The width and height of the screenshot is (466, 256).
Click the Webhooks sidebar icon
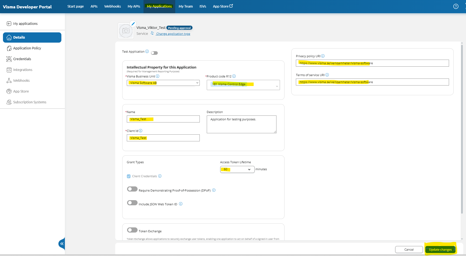9,80
